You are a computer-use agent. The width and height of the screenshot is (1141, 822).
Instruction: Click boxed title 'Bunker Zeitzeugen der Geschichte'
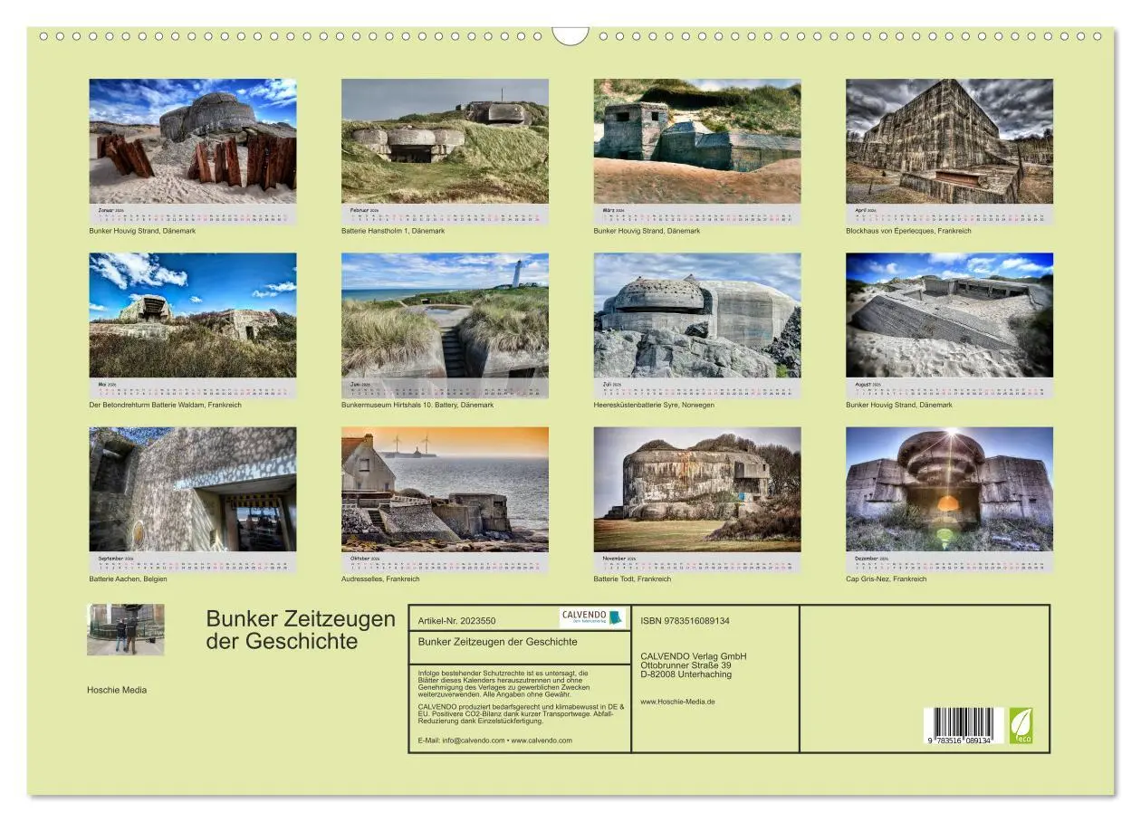click(498, 642)
